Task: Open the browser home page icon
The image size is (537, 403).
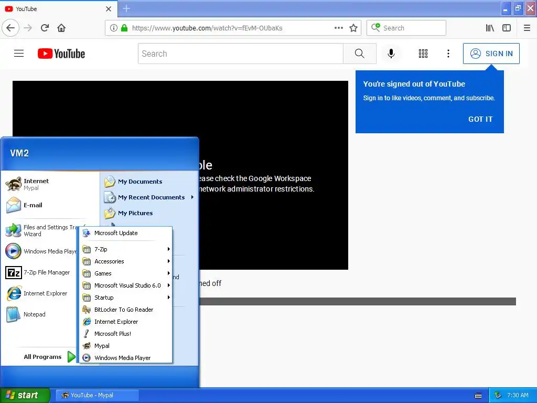Action: tap(61, 28)
